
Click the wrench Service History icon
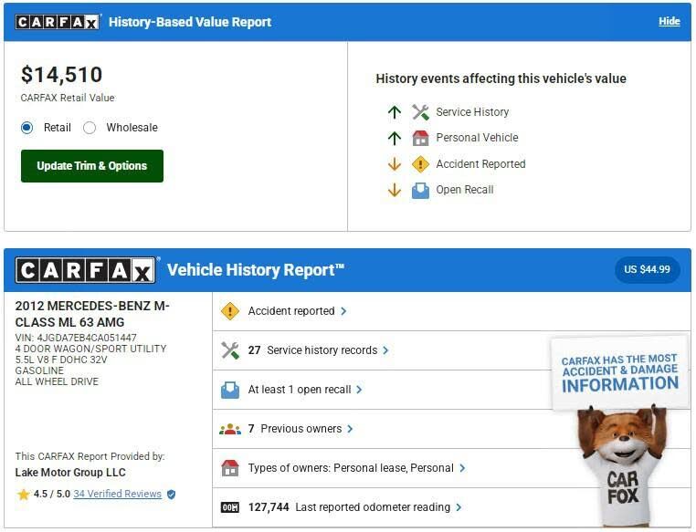[420, 112]
